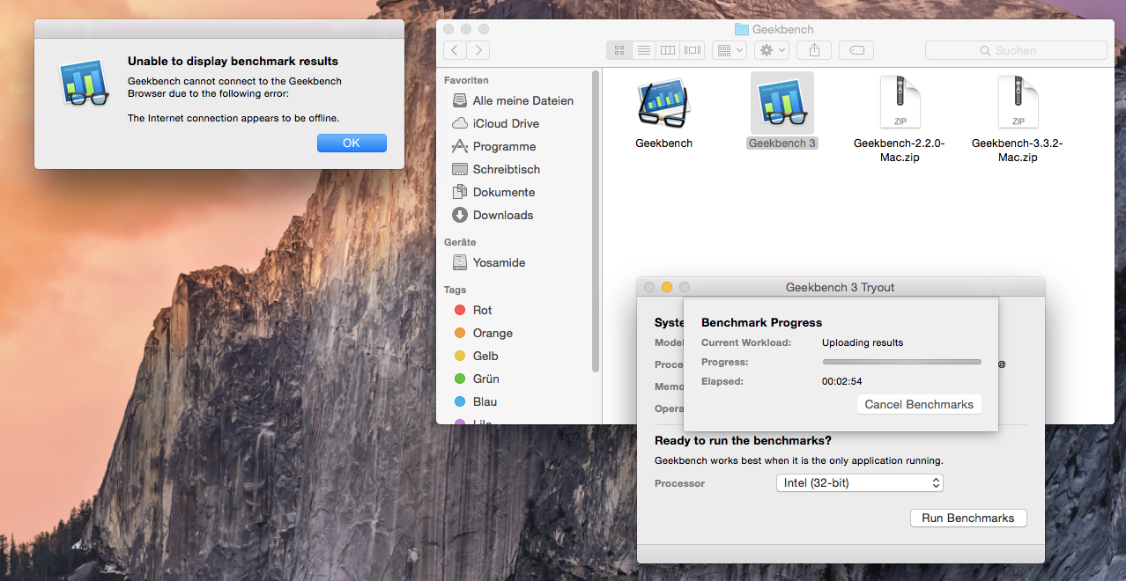Image resolution: width=1126 pixels, height=581 pixels.
Task: Click the Run Benchmarks button
Action: tap(967, 518)
